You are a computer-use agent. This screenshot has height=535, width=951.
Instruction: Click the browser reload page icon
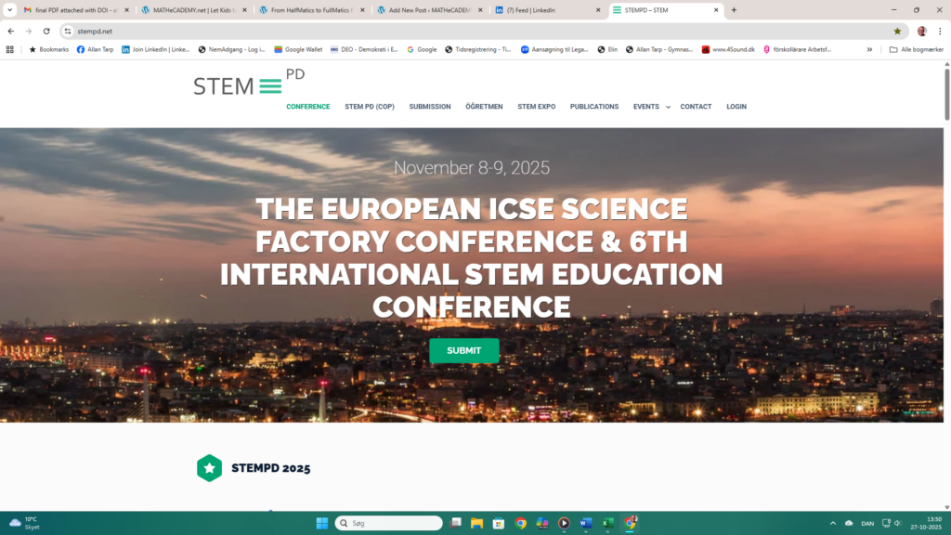46,31
